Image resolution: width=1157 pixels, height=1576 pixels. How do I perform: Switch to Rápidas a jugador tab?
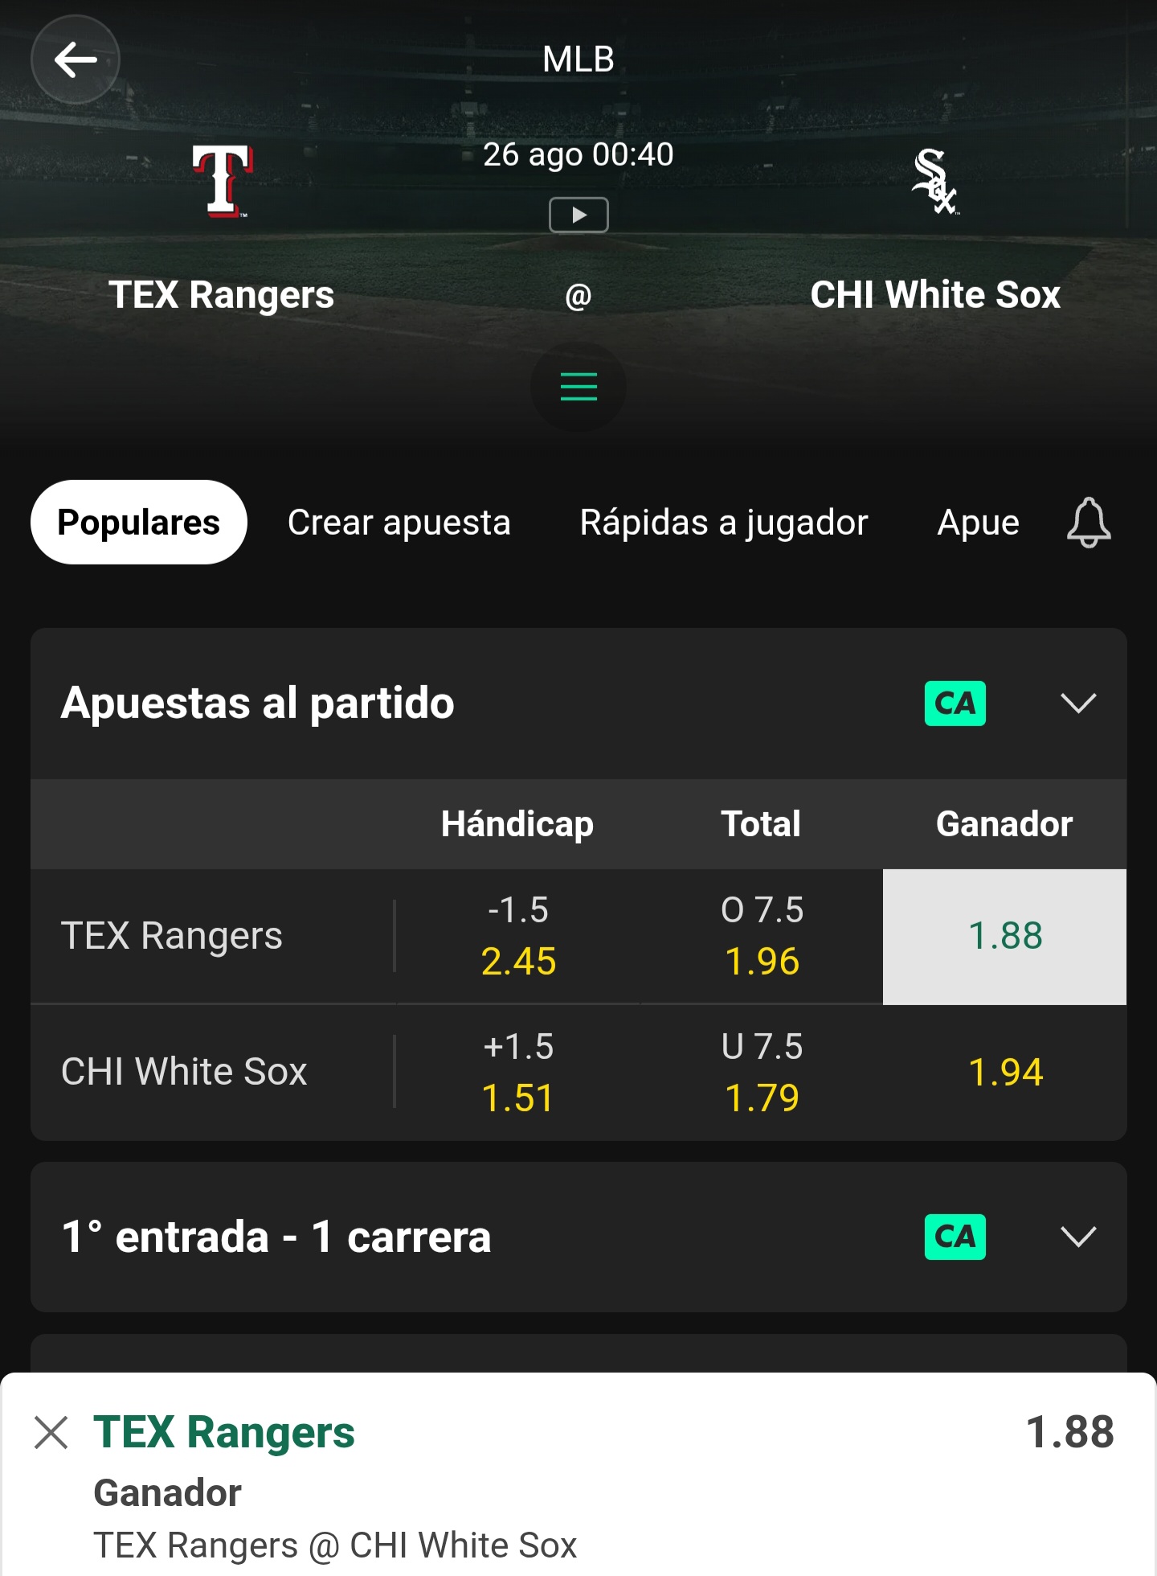coord(724,523)
